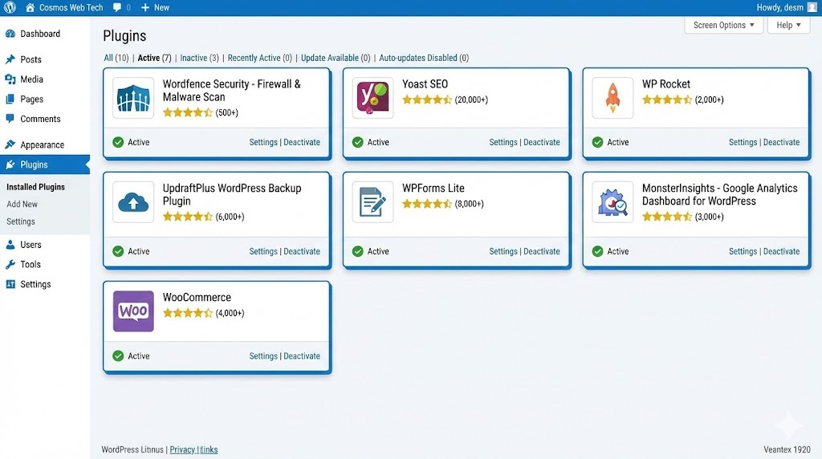The image size is (822, 459).
Task: Open the user avatar in admin bar
Action: 812,7
